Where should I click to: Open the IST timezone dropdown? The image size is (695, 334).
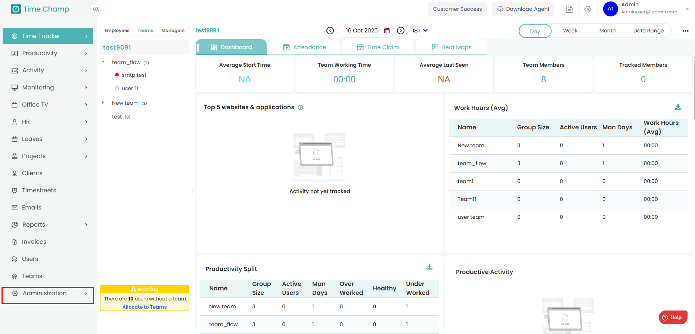(420, 31)
